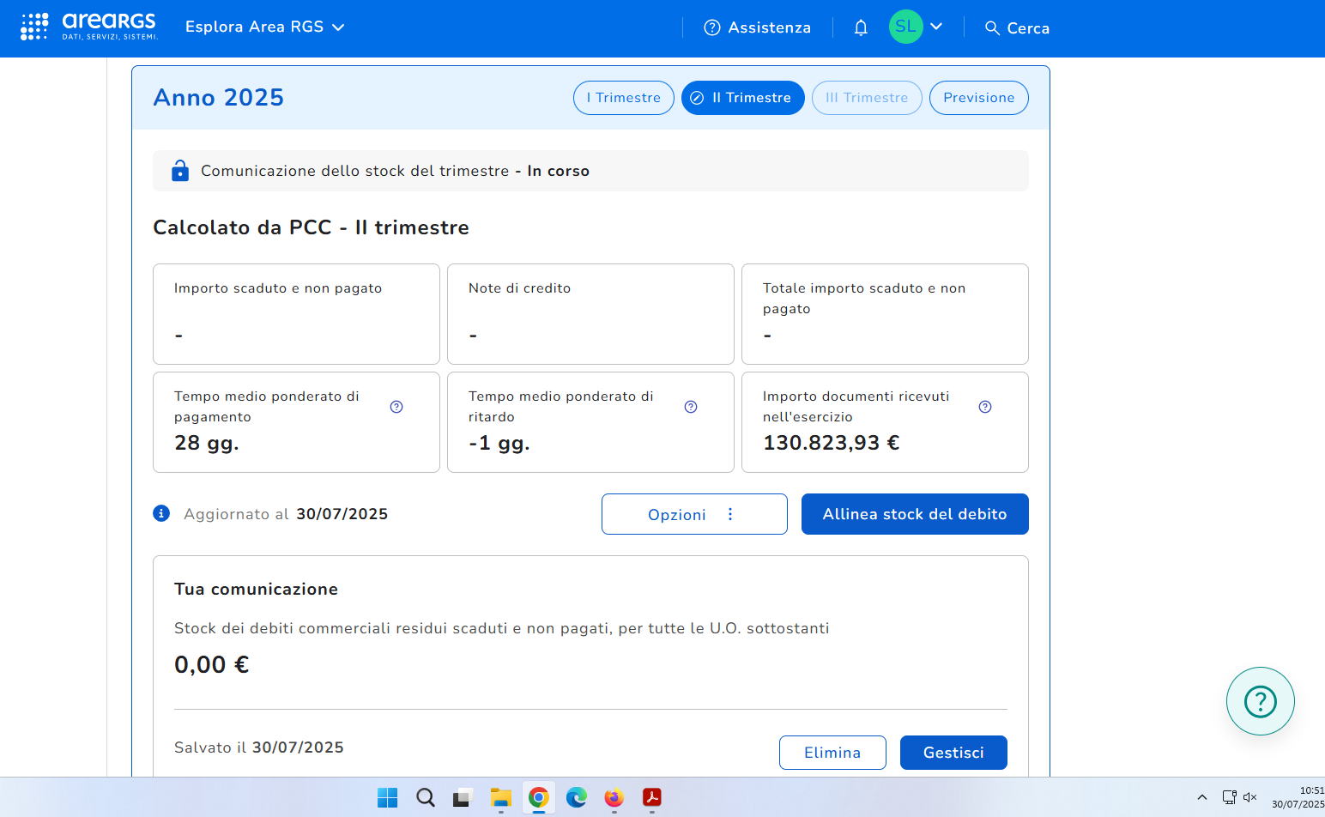Viewport: 1325px width, 817px height.
Task: Open the Previsione tab
Action: coord(978,98)
